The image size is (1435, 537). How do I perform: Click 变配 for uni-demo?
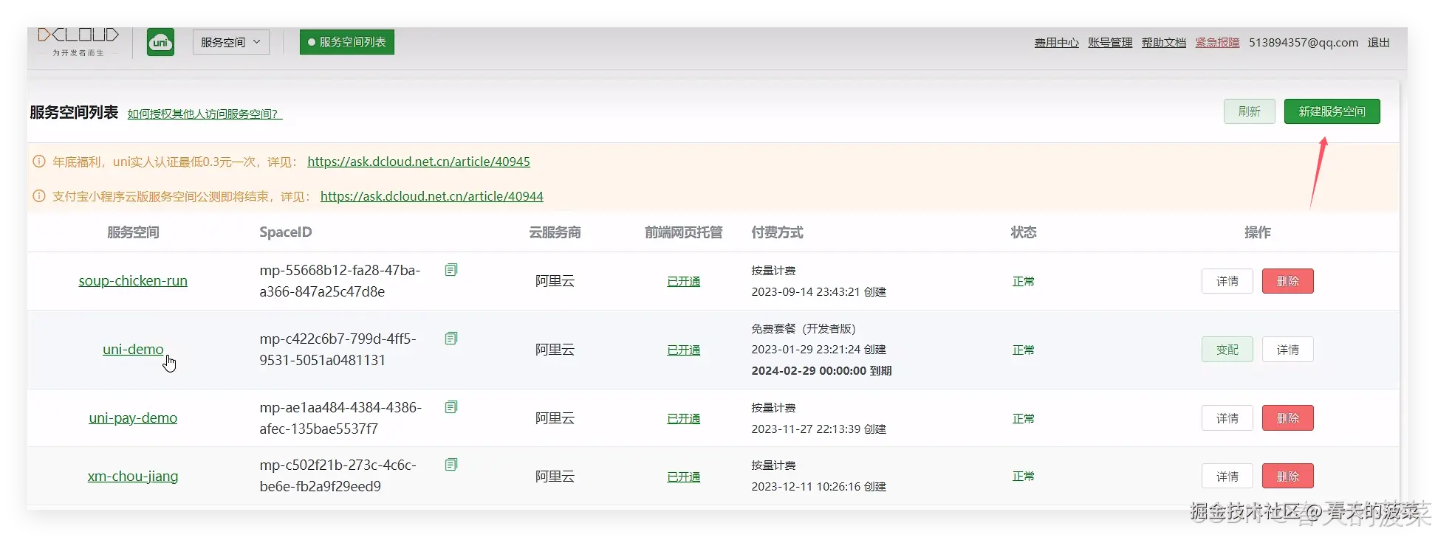pyautogui.click(x=1227, y=350)
